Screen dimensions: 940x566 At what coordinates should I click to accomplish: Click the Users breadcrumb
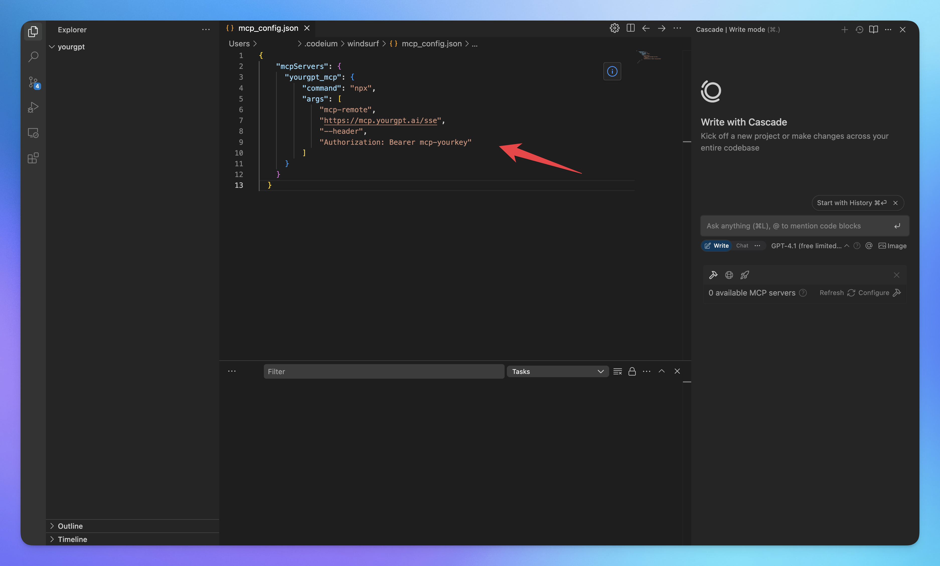(x=239, y=44)
